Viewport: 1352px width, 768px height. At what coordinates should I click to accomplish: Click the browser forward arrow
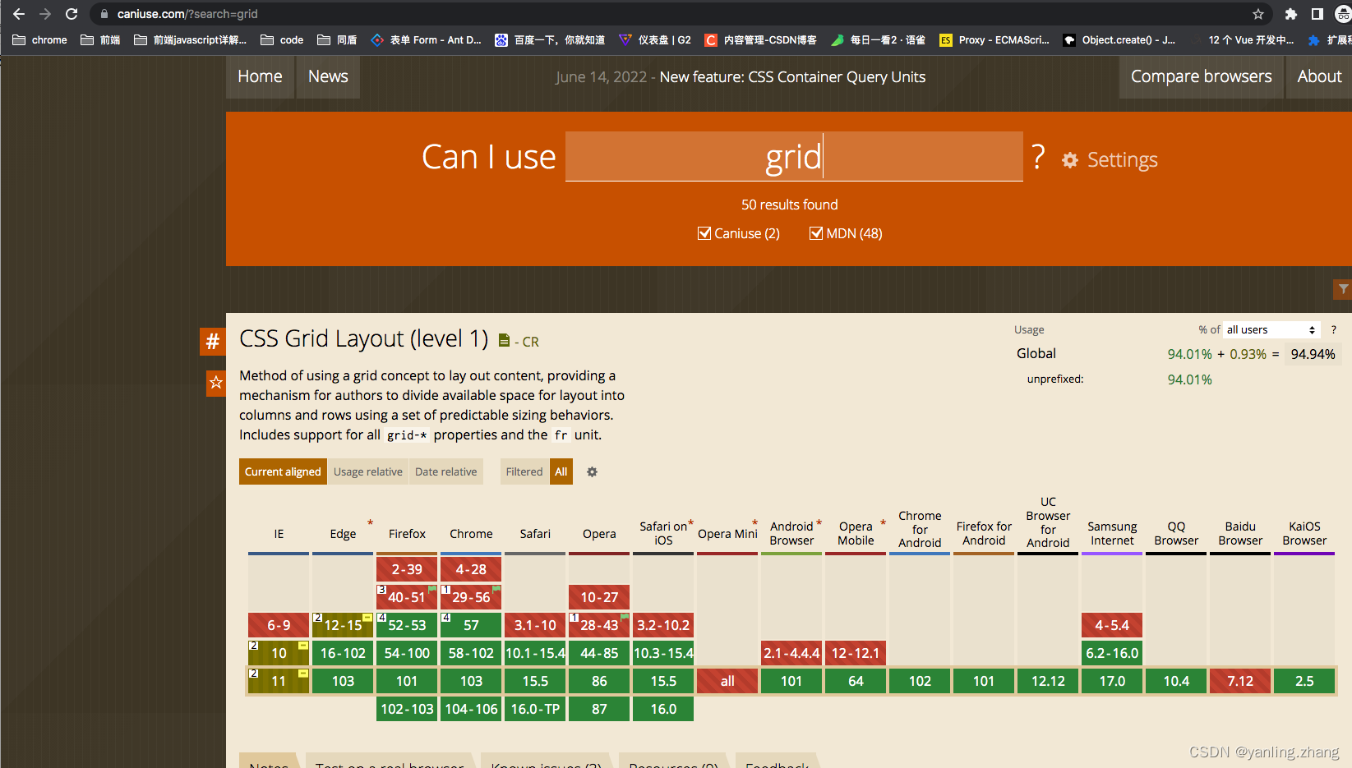coord(45,14)
